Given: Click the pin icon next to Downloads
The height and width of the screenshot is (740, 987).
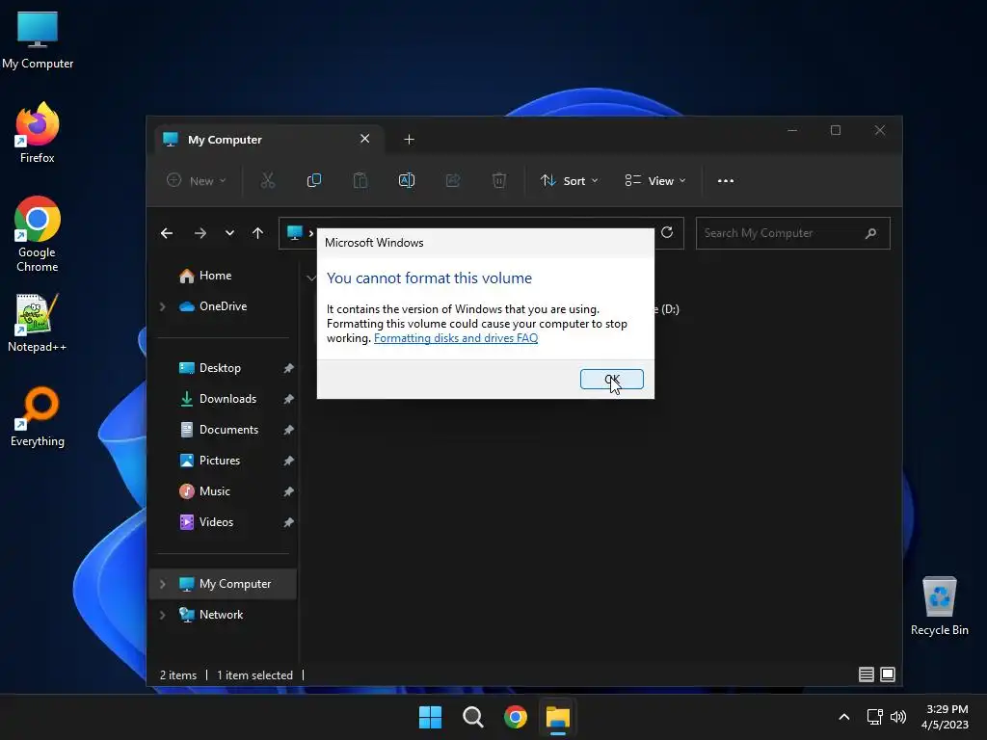Looking at the screenshot, I should point(288,399).
